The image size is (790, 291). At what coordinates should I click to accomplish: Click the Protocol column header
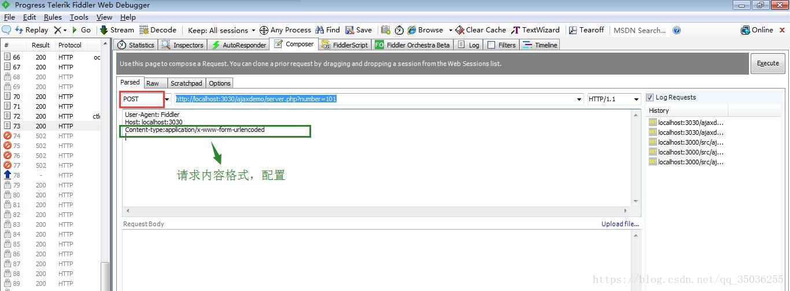(x=70, y=45)
